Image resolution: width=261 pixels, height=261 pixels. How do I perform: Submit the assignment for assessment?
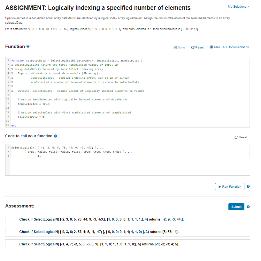coord(236,207)
